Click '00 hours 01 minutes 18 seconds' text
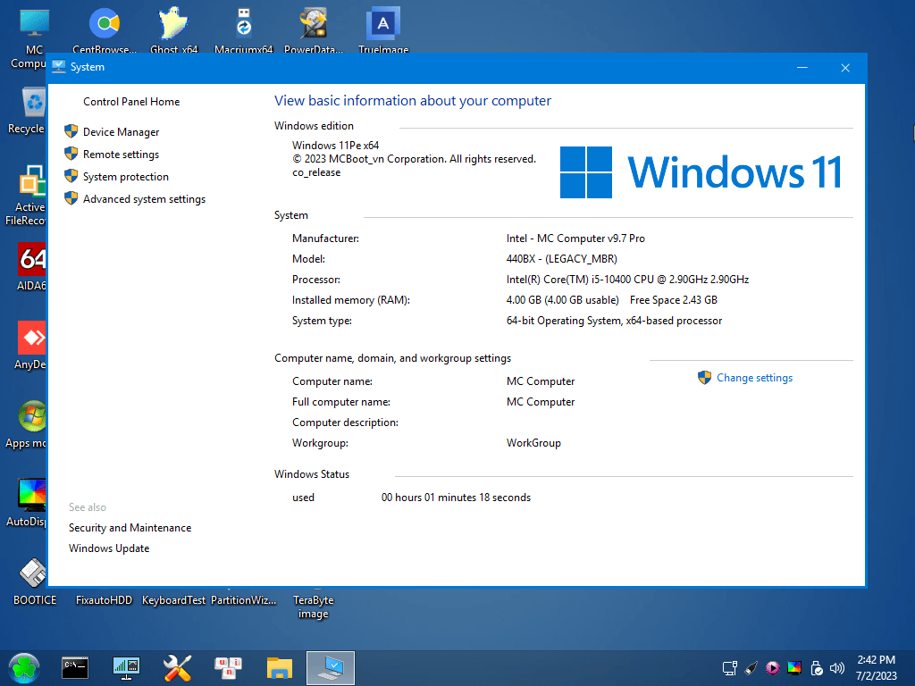The width and height of the screenshot is (915, 686). point(456,497)
